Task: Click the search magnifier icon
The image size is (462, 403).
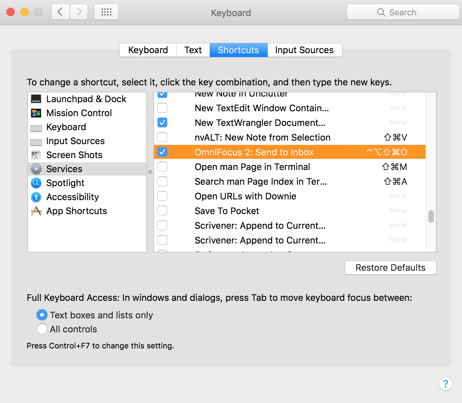Action: (x=381, y=12)
